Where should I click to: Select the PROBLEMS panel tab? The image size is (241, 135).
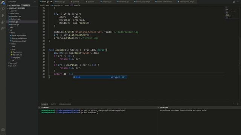44,104
